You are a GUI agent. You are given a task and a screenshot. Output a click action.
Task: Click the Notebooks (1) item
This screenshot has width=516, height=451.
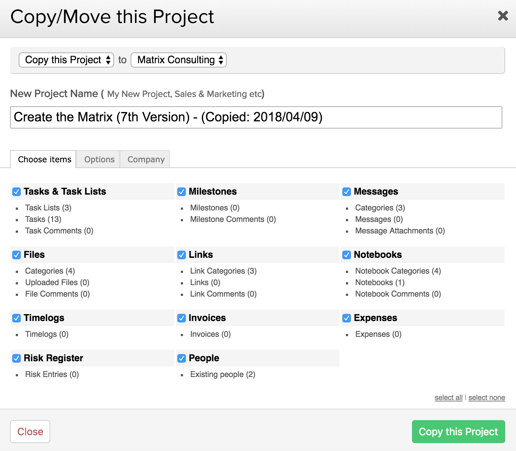coord(380,282)
